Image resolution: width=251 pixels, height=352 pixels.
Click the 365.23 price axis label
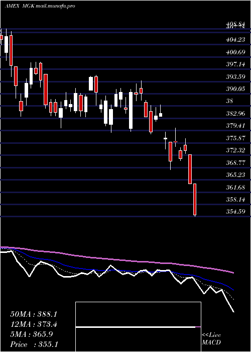pyautogui.click(x=235, y=175)
